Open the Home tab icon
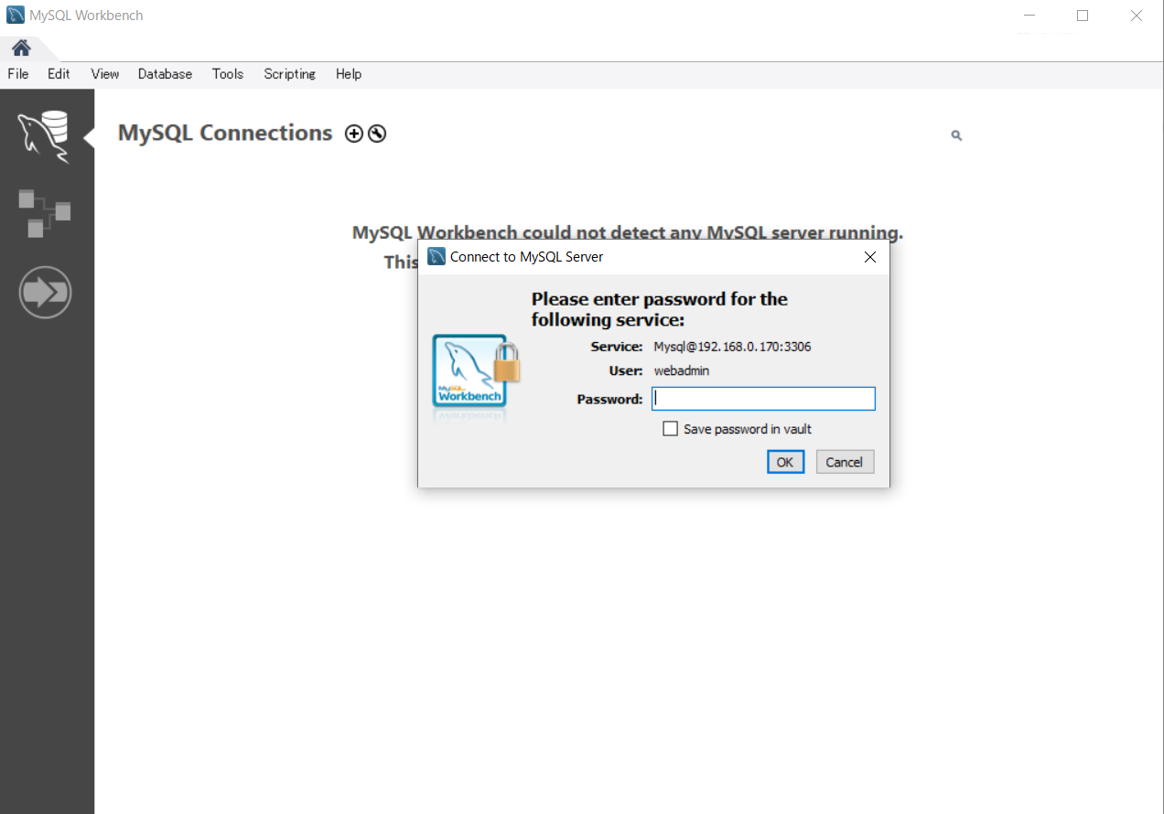1164x814 pixels. pos(21,48)
